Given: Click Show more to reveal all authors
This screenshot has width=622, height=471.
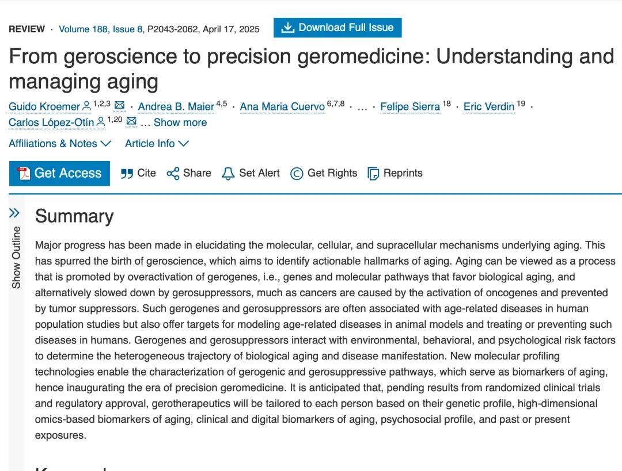Looking at the screenshot, I should tap(180, 122).
